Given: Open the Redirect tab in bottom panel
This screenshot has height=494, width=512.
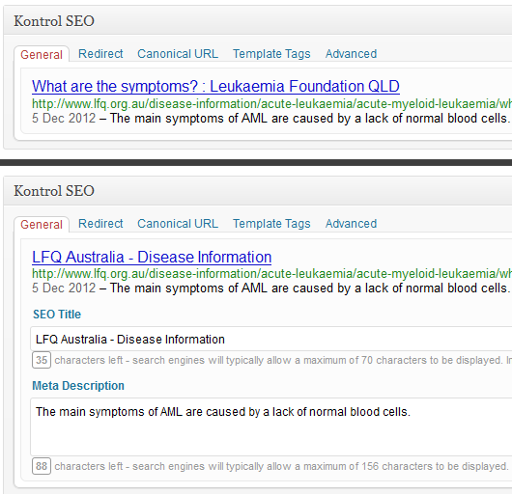Looking at the screenshot, I should pos(100,224).
